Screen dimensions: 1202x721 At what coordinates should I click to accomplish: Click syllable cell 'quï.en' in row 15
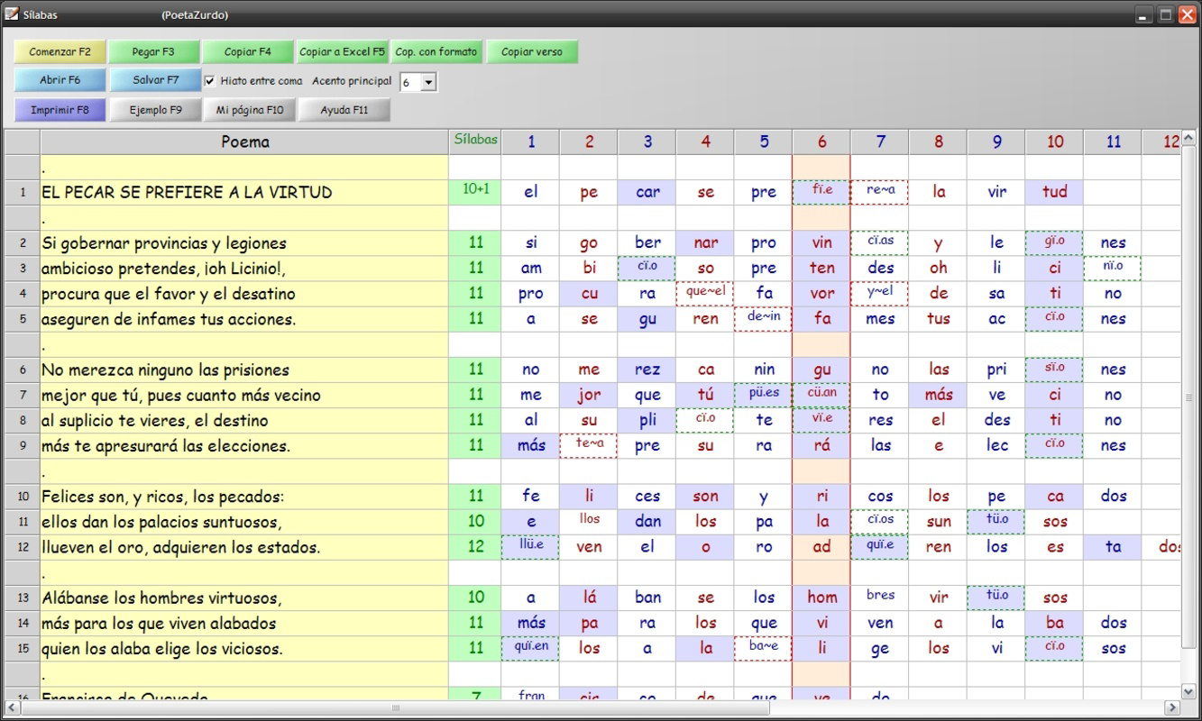[530, 648]
